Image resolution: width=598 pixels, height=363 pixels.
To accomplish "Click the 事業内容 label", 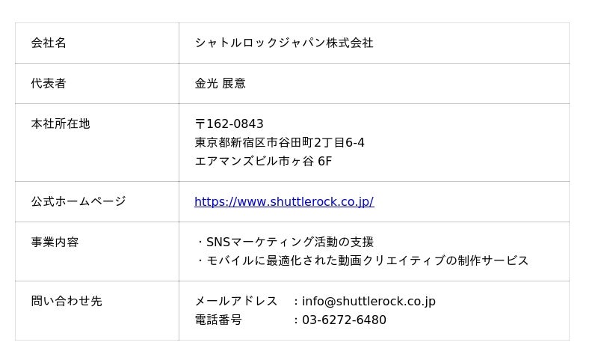I will (55, 242).
